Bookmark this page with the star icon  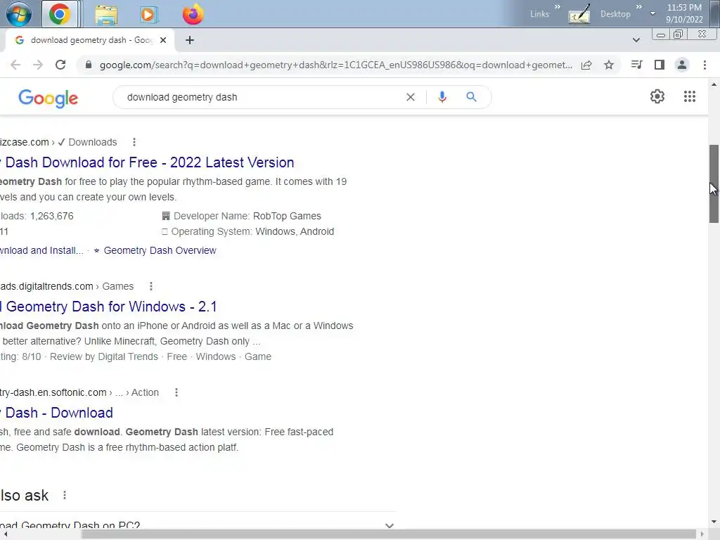click(609, 65)
